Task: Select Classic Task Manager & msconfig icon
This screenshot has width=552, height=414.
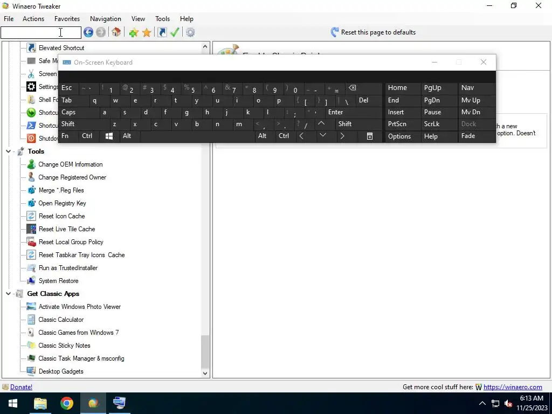Action: coord(31,358)
